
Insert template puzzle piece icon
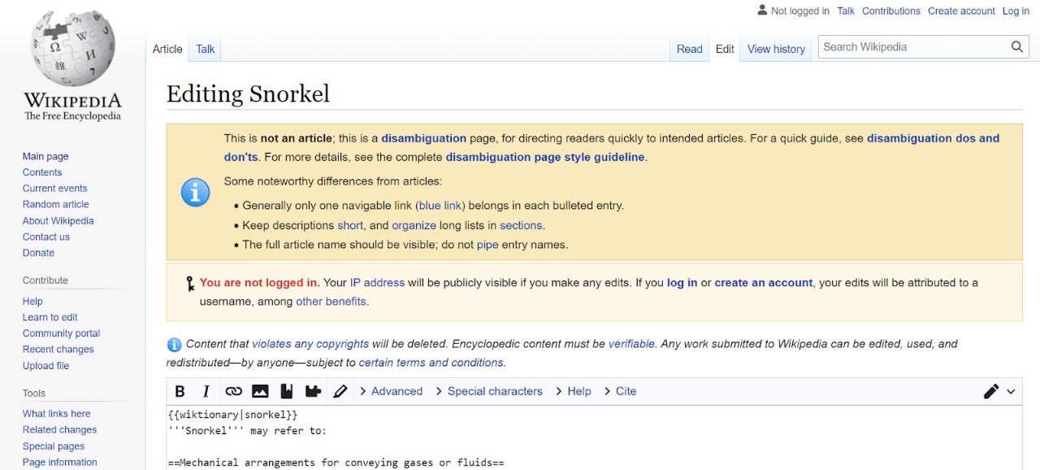coord(313,391)
